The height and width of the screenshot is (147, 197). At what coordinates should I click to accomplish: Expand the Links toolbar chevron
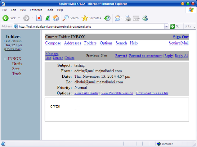pyautogui.click(x=194, y=27)
